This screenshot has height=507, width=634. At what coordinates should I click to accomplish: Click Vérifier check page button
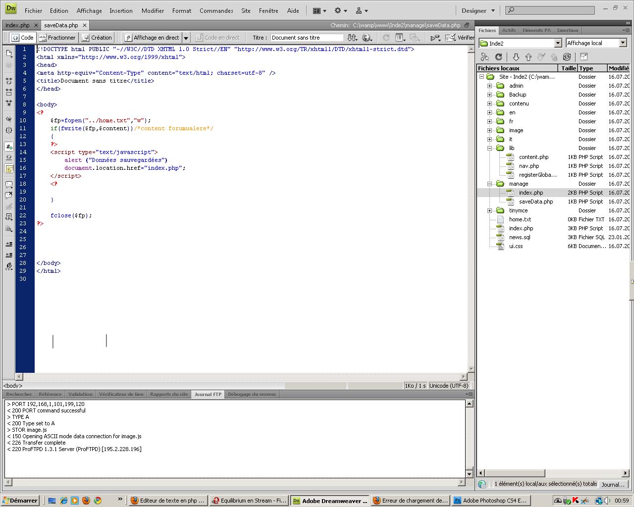point(460,38)
